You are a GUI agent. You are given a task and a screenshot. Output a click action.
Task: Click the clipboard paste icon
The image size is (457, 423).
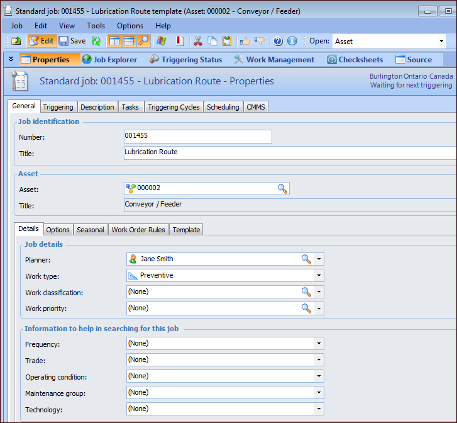226,41
